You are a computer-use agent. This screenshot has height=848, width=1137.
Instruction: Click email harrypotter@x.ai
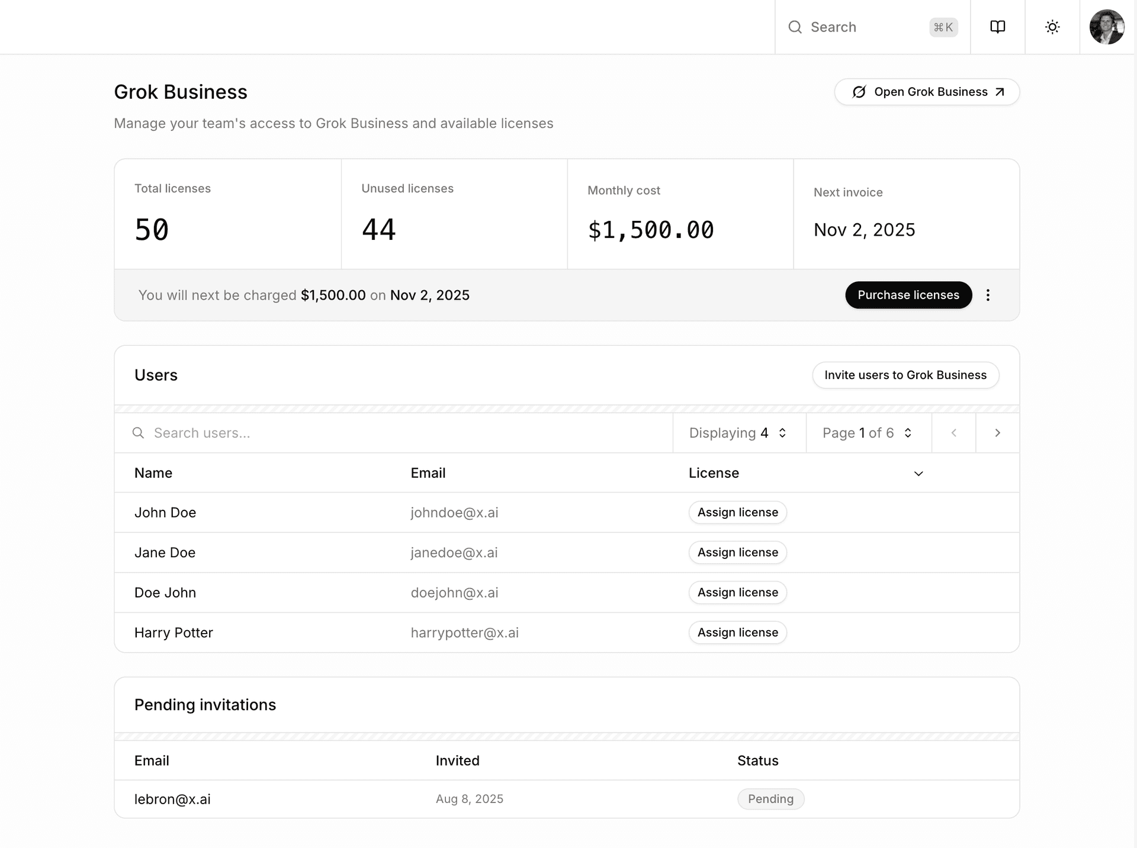(x=464, y=632)
